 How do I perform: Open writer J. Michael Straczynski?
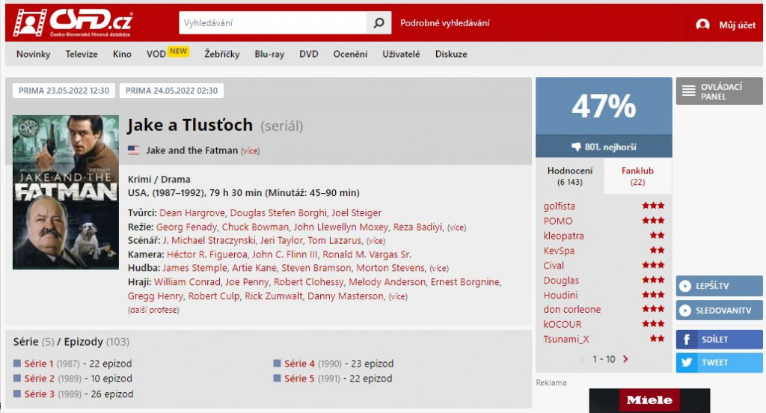209,240
